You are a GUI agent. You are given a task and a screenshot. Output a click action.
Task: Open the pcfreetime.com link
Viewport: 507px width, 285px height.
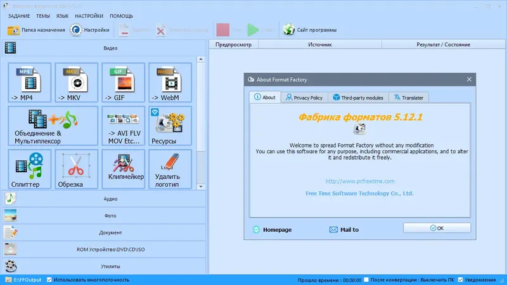coord(360,181)
